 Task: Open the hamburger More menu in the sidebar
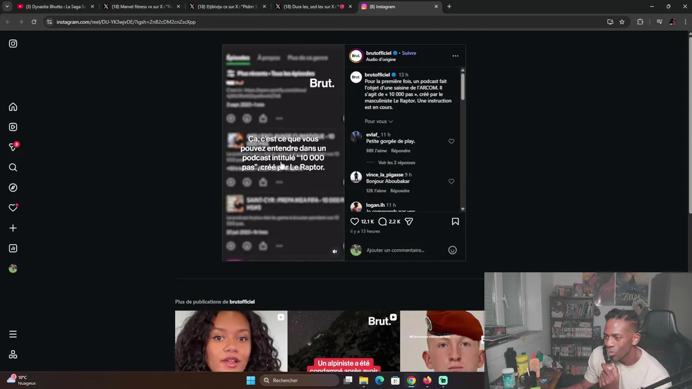[x=13, y=334]
